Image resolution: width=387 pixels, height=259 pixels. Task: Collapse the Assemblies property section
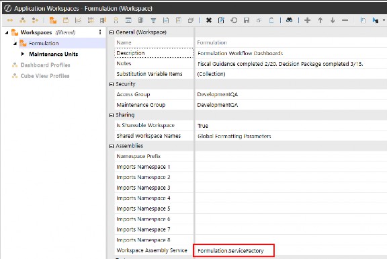click(x=112, y=146)
